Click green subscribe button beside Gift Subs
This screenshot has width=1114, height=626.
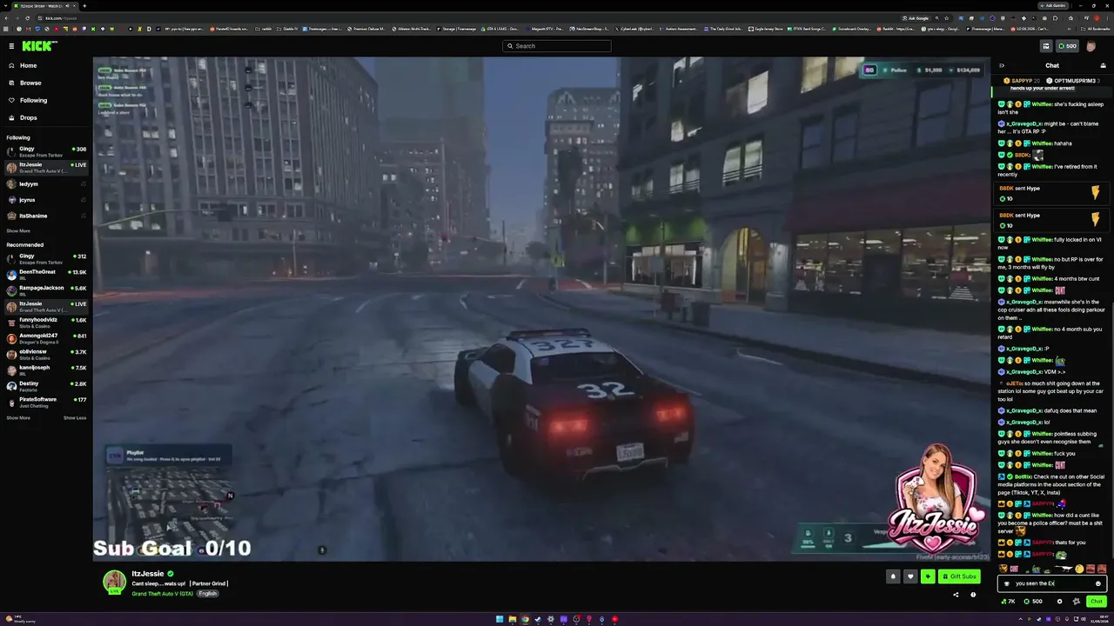click(x=928, y=576)
